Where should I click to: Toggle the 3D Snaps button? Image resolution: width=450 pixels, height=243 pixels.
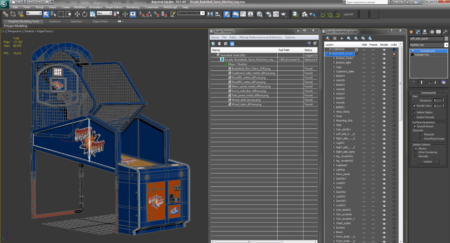pyautogui.click(x=142, y=14)
